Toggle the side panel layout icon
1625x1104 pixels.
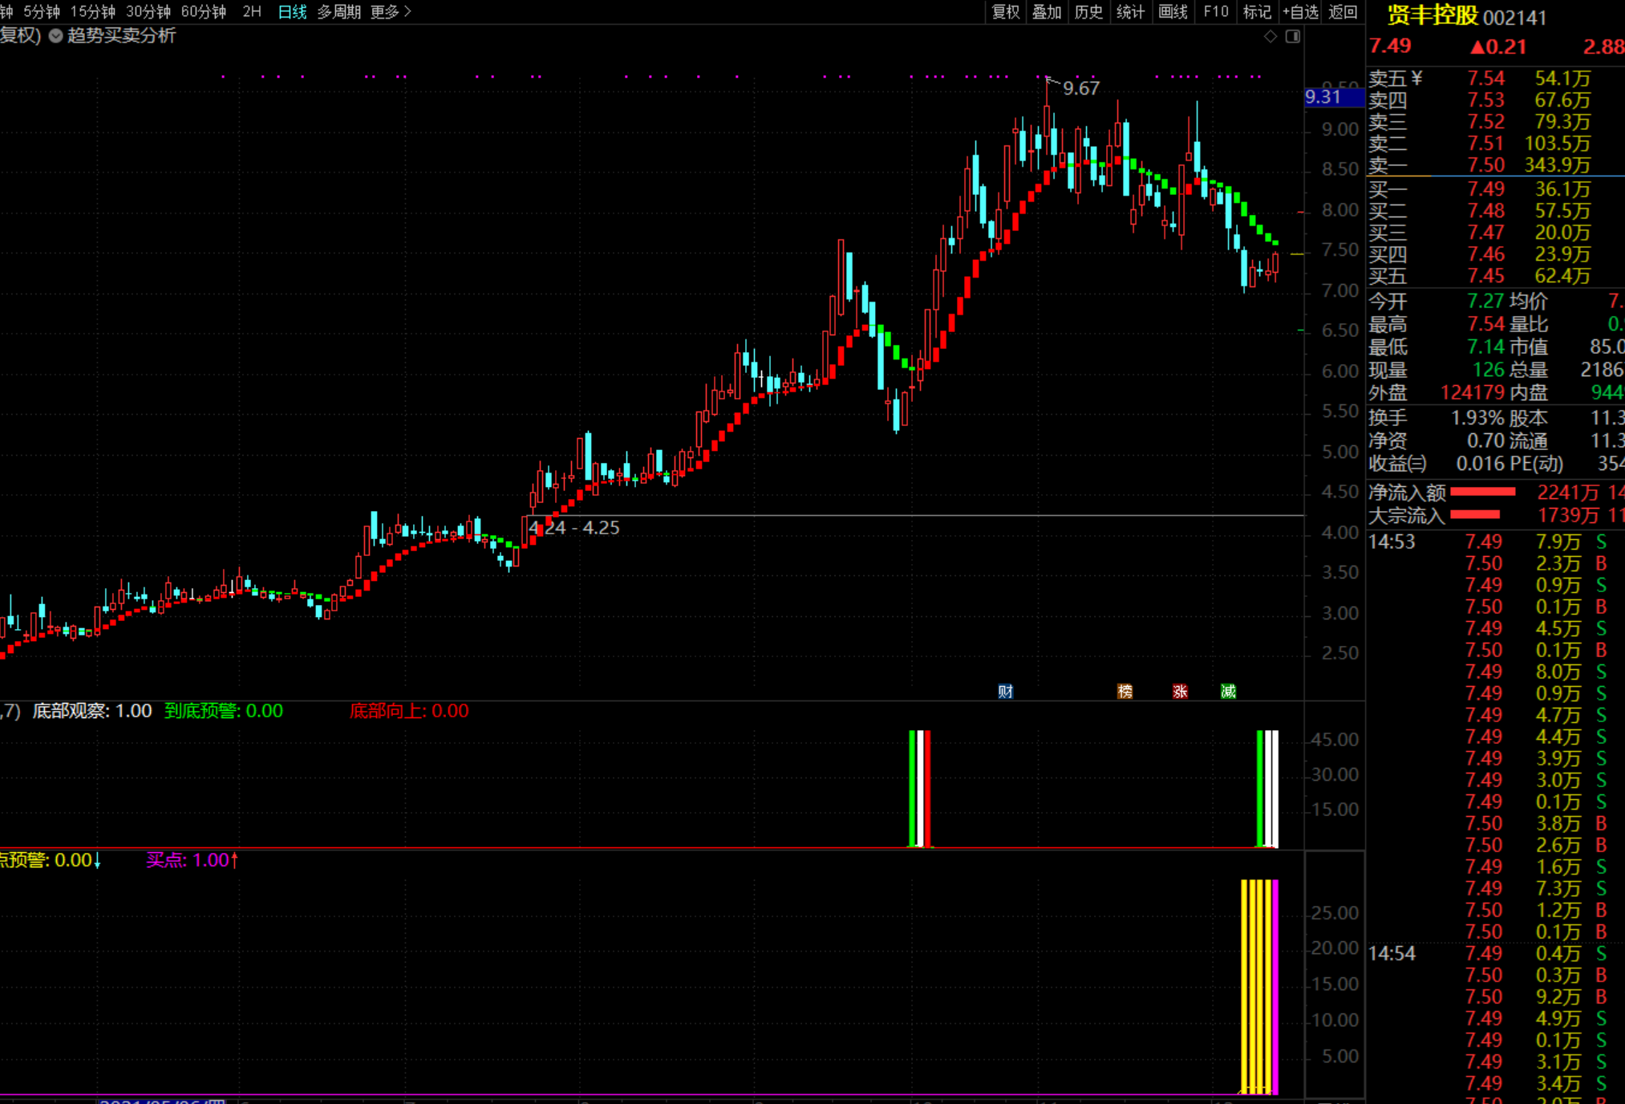(1292, 36)
